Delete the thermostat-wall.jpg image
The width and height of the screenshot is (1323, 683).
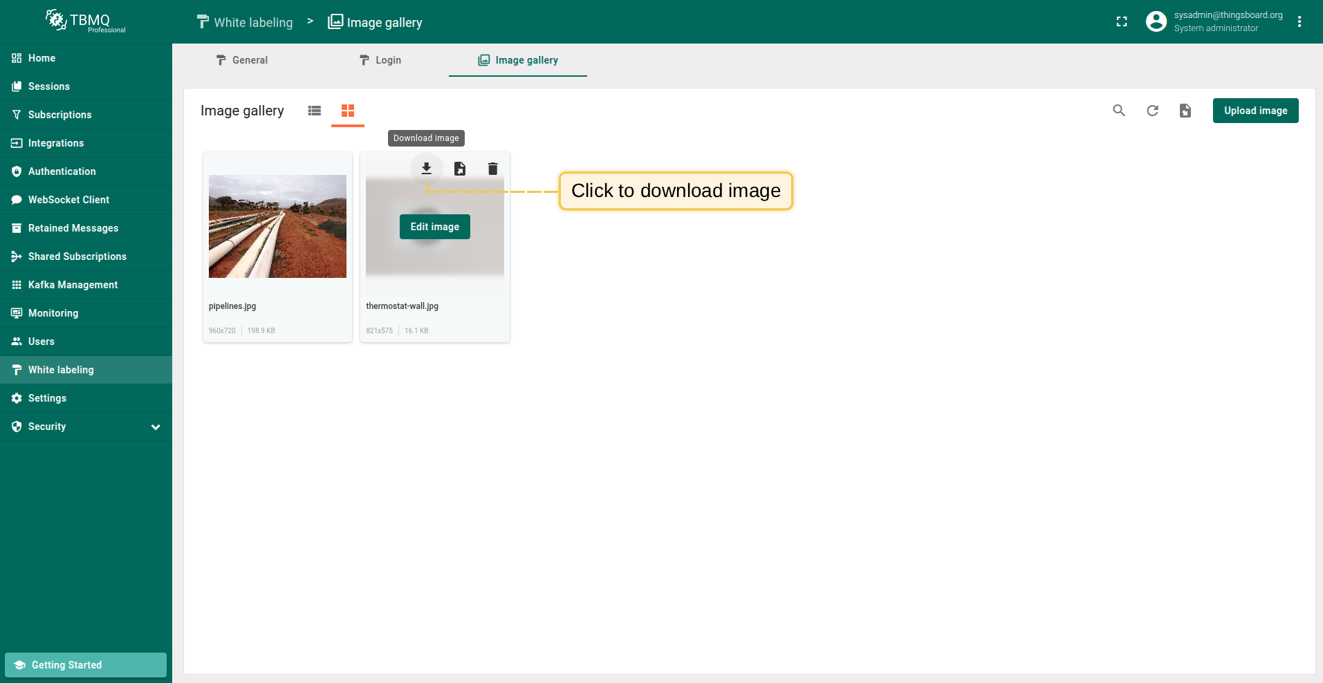coord(492,169)
